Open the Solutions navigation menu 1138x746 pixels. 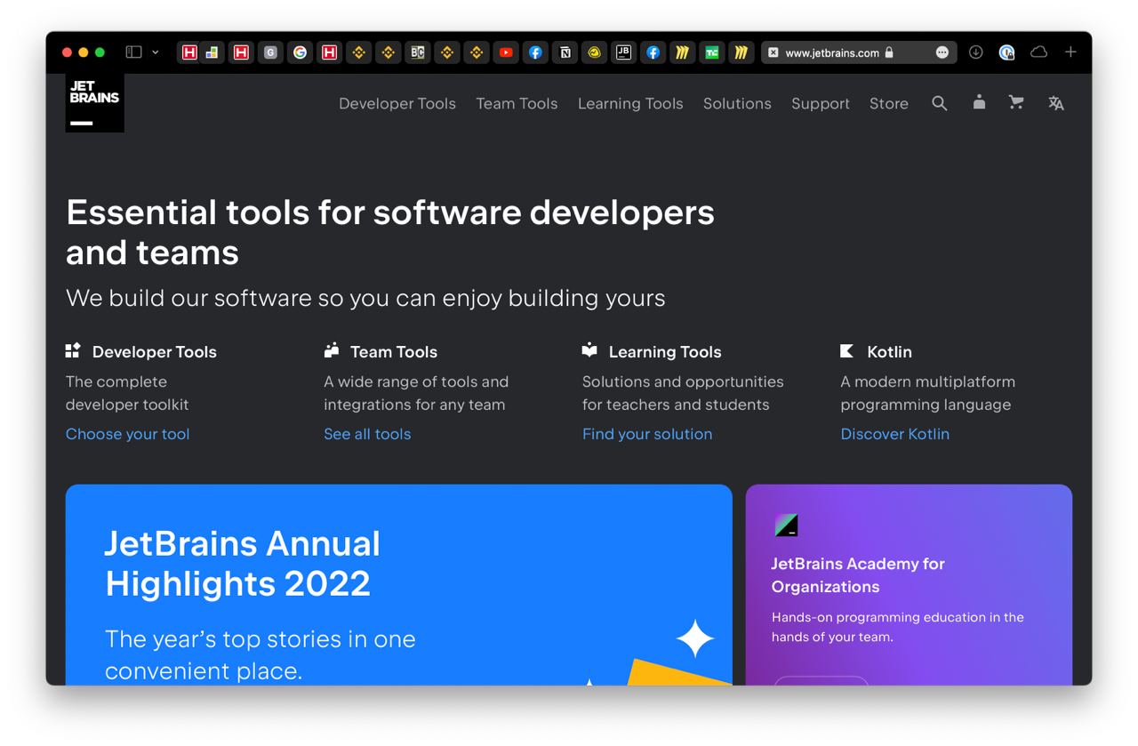coord(737,103)
